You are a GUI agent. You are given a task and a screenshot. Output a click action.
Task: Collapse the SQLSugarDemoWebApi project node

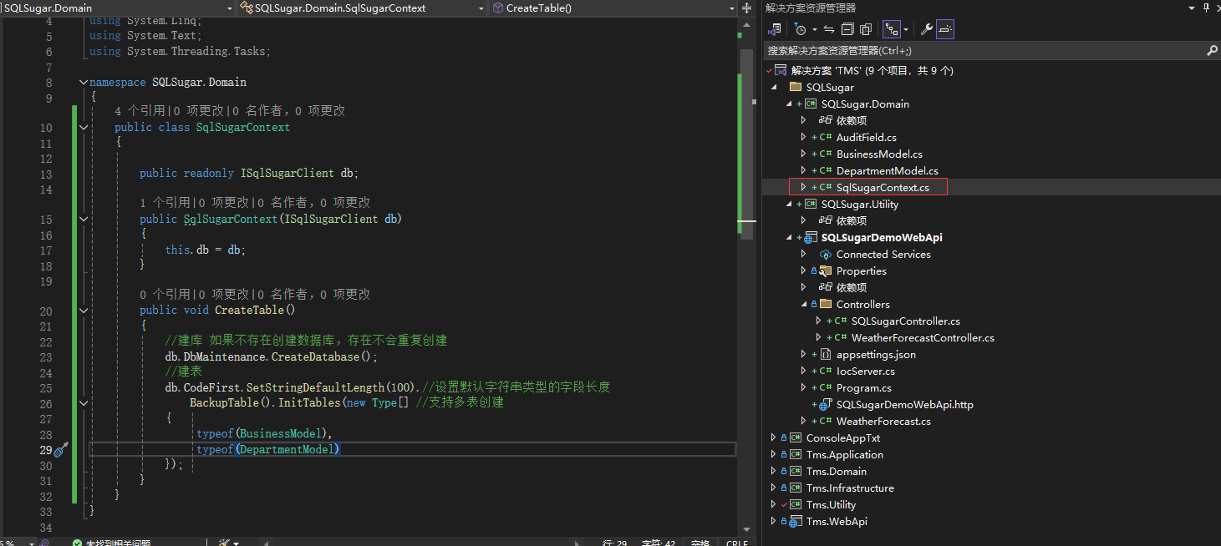click(x=788, y=238)
